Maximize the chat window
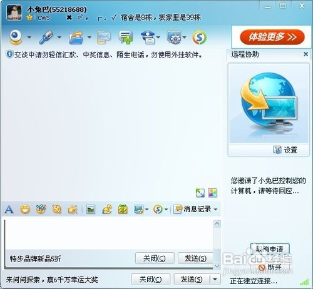The image size is (313, 289). 283,6
